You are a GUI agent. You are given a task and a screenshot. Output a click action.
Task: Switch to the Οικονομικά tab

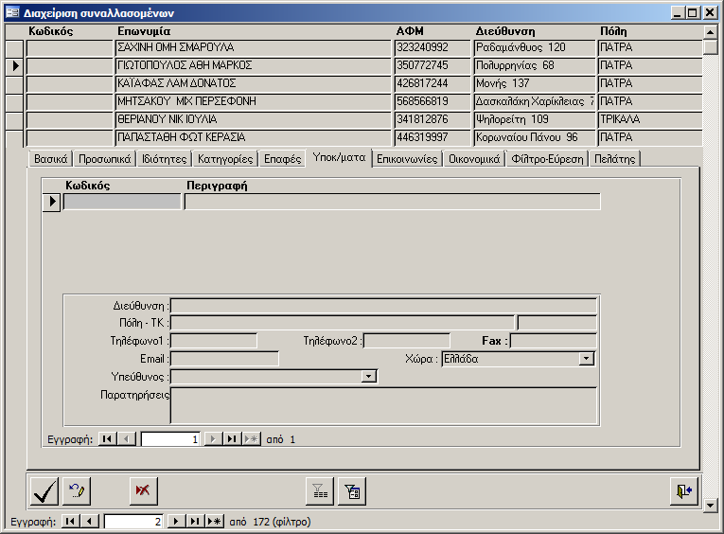(473, 159)
